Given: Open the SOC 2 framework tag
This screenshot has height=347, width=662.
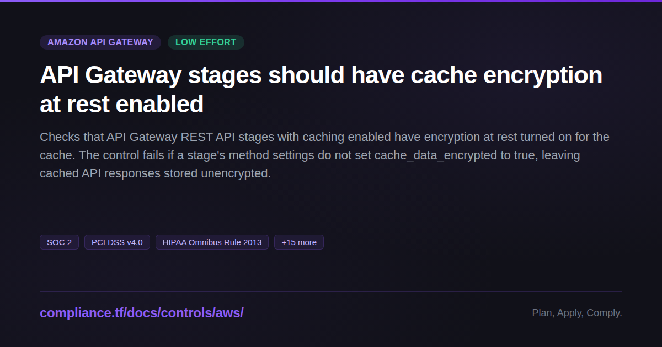Looking at the screenshot, I should pos(59,242).
